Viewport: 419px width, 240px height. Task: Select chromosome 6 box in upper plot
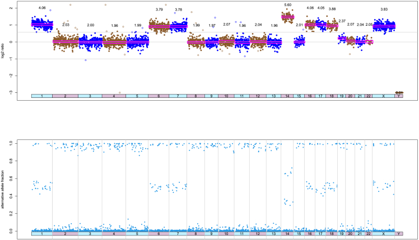[x=159, y=96]
